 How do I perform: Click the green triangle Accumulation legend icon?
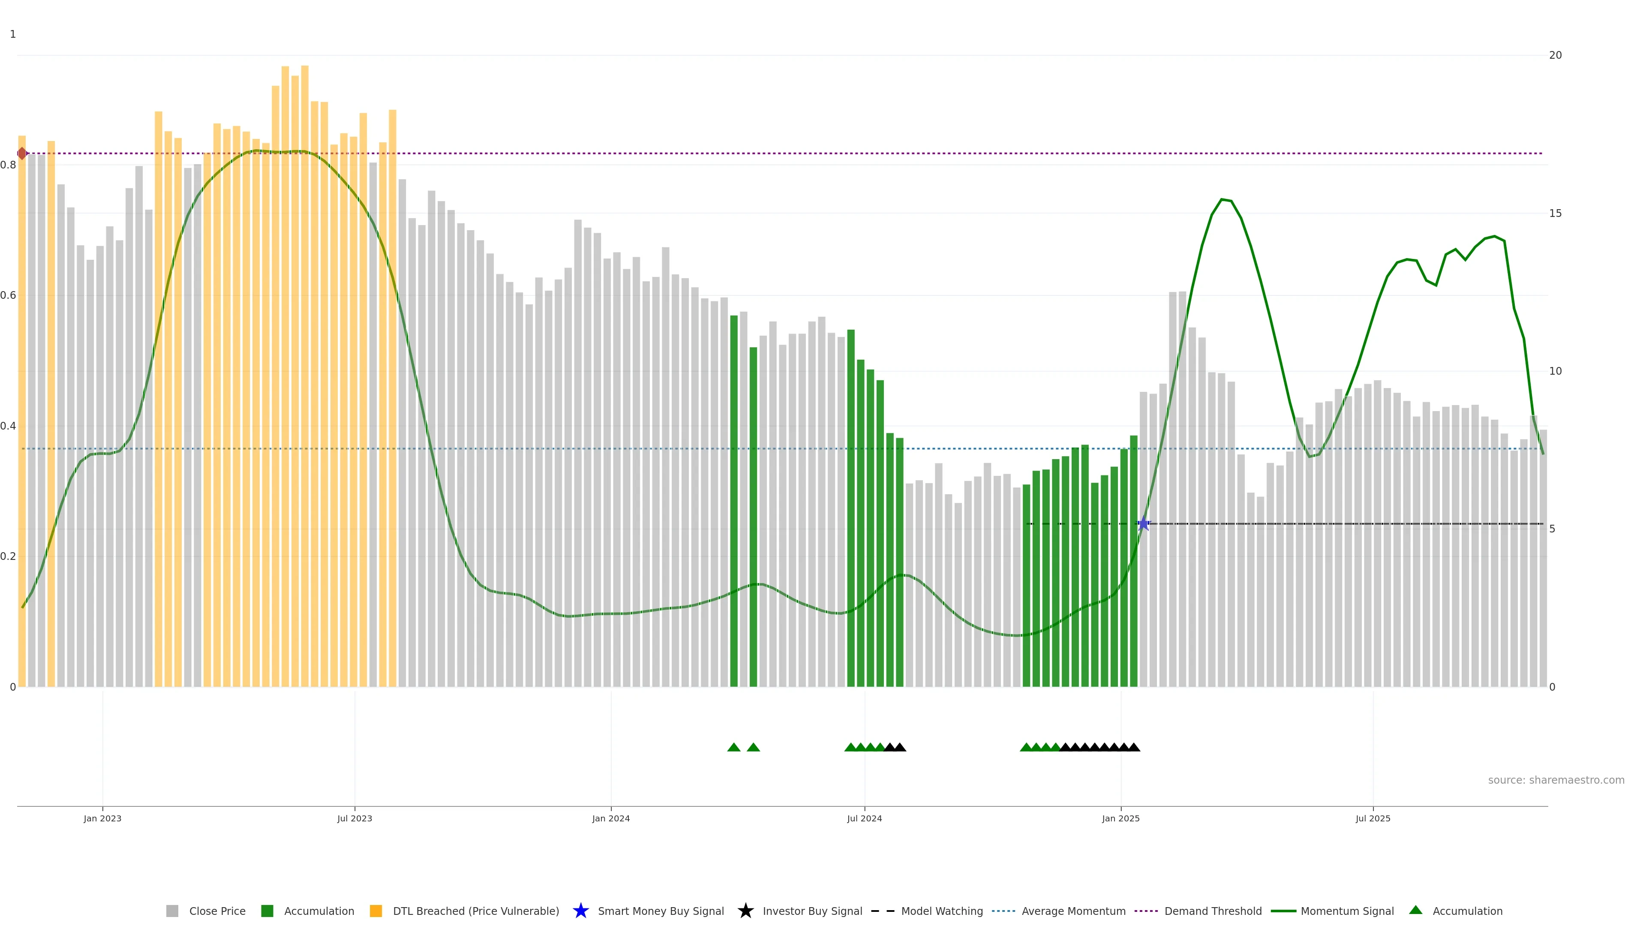click(x=1415, y=910)
